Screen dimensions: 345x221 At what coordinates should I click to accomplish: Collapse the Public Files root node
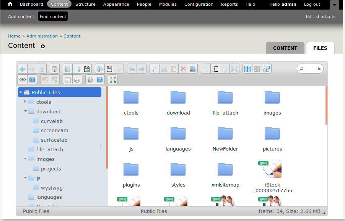[21, 92]
